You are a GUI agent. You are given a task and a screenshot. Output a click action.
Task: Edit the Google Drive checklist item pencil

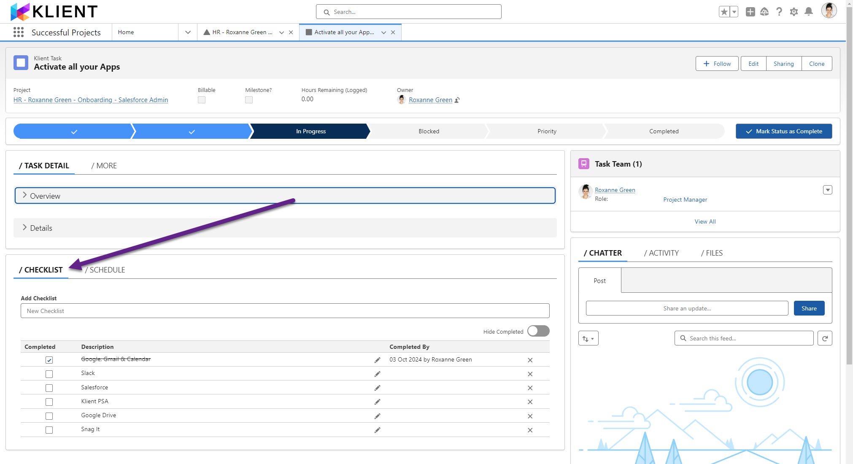click(x=377, y=416)
